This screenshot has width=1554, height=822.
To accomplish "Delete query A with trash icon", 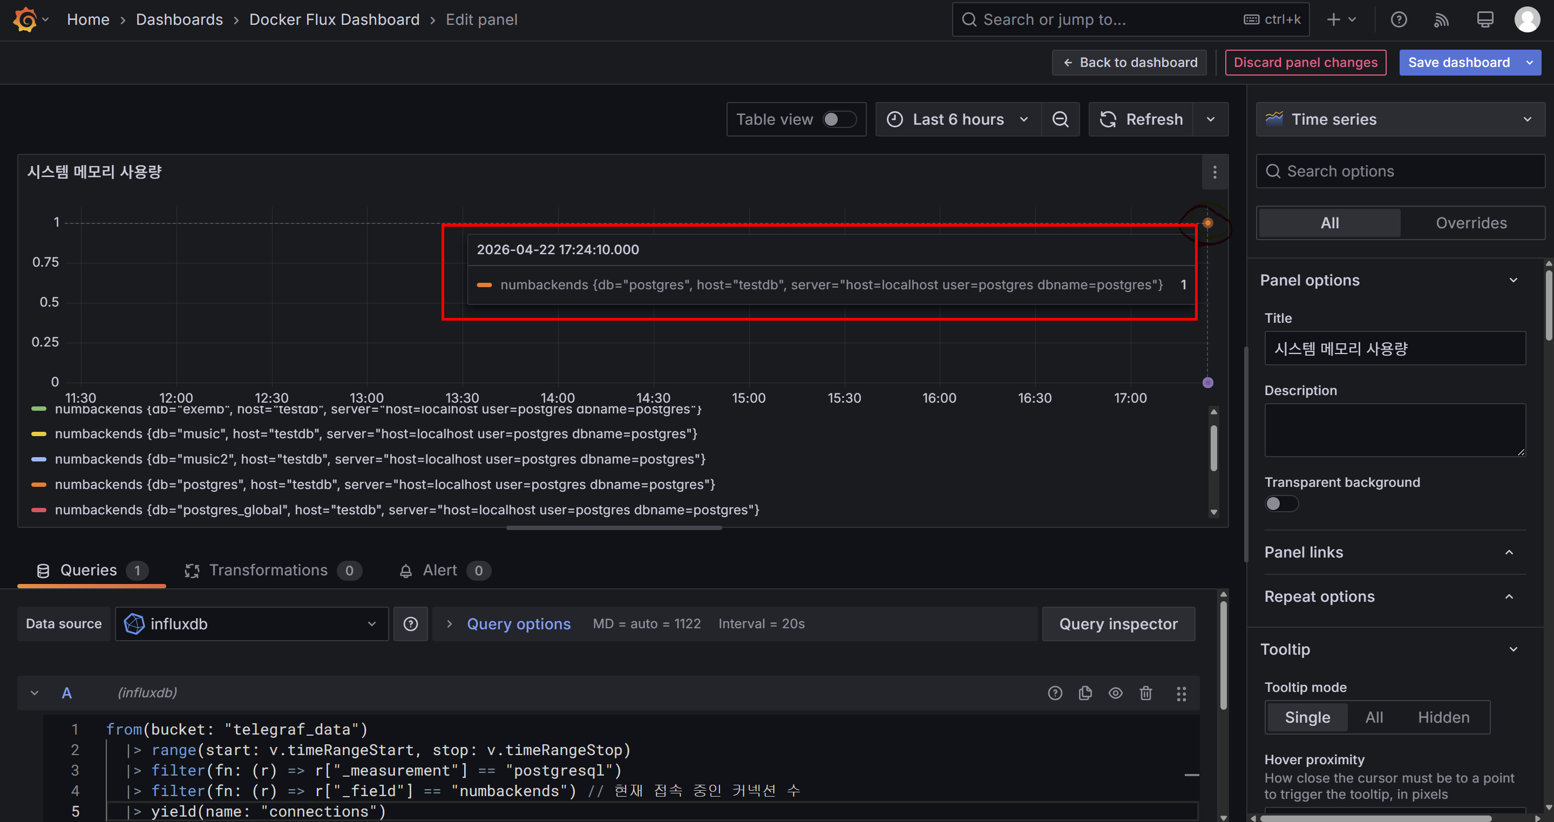I will click(1145, 693).
